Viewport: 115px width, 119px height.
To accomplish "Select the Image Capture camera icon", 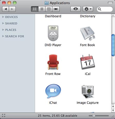I will pyautogui.click(x=88, y=92).
